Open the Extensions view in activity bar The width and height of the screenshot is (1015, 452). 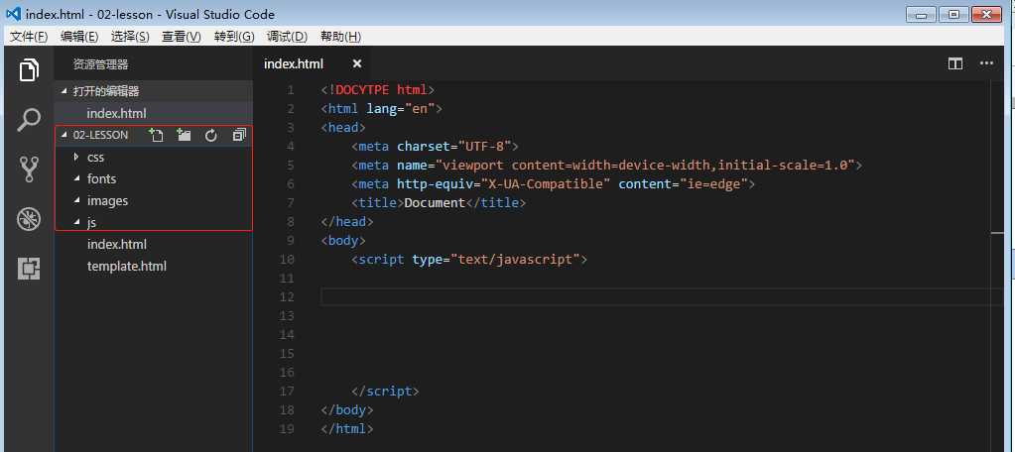point(29,269)
